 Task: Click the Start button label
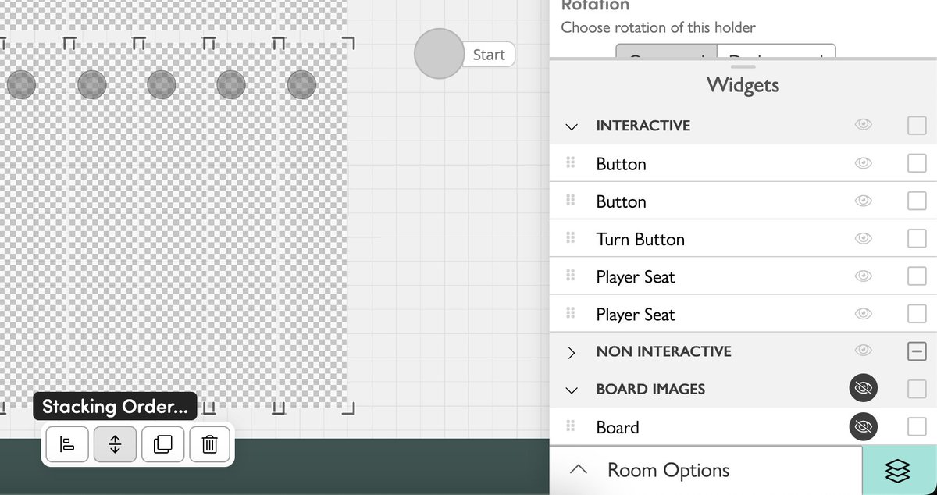489,55
